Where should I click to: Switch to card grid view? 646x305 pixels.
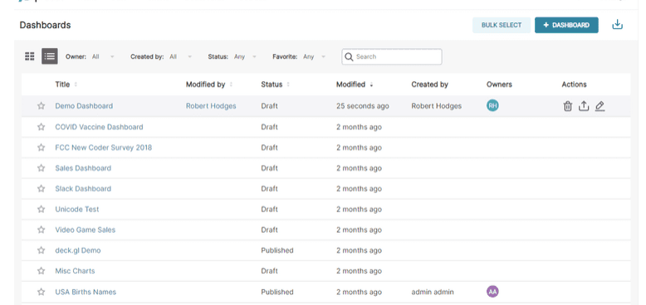pos(30,56)
